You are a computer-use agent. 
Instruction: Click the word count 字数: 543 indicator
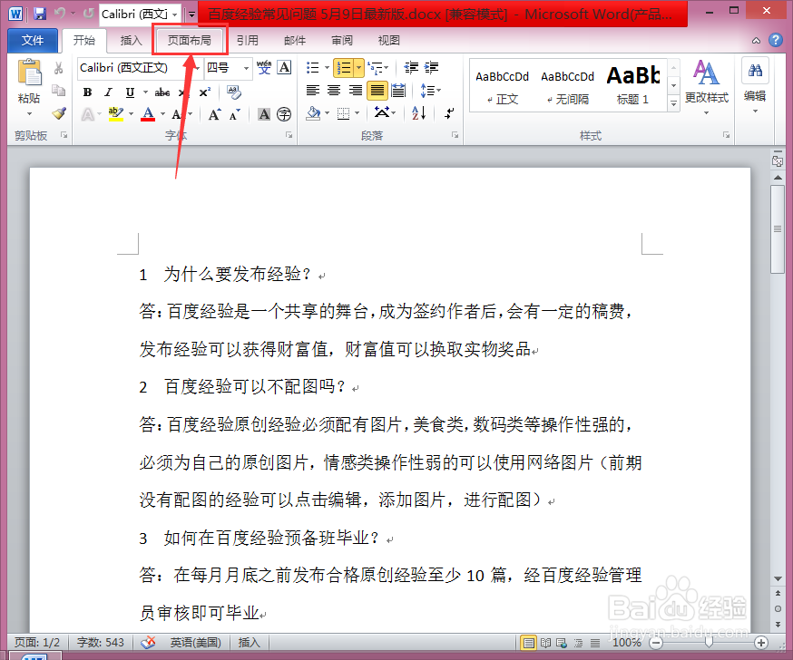pos(100,643)
